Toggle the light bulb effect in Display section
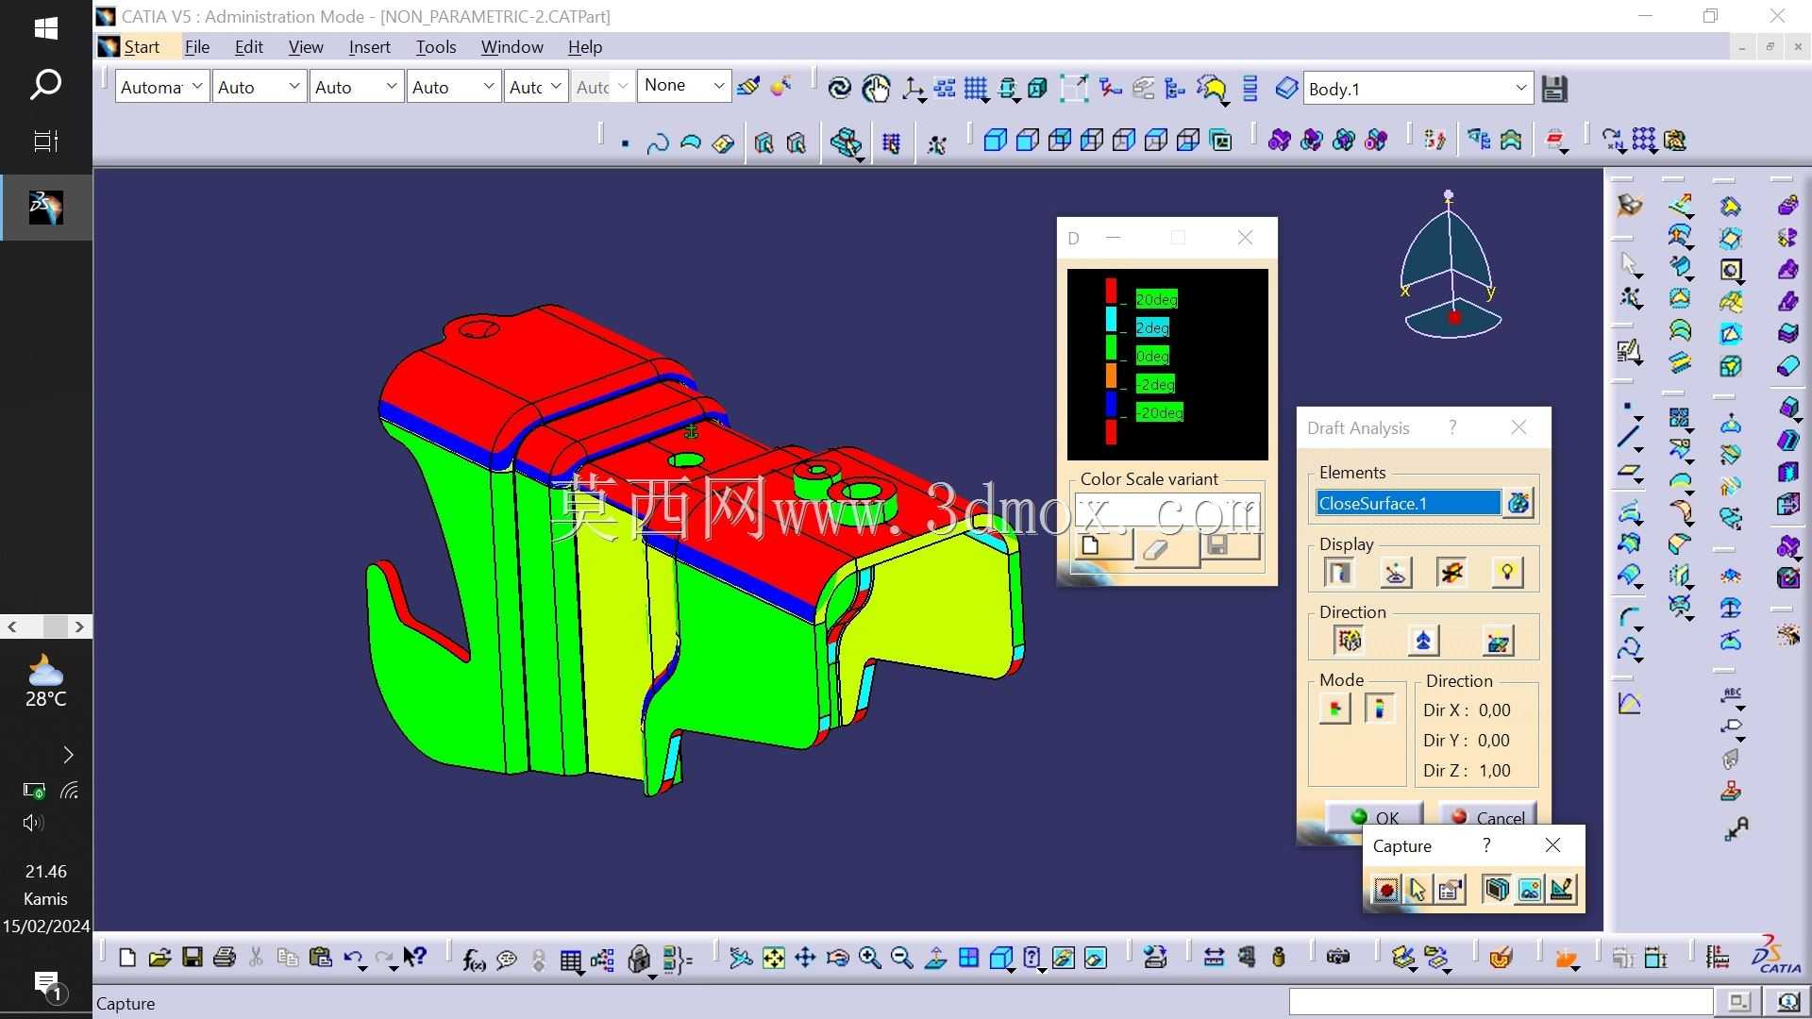The image size is (1812, 1019). 1507,572
